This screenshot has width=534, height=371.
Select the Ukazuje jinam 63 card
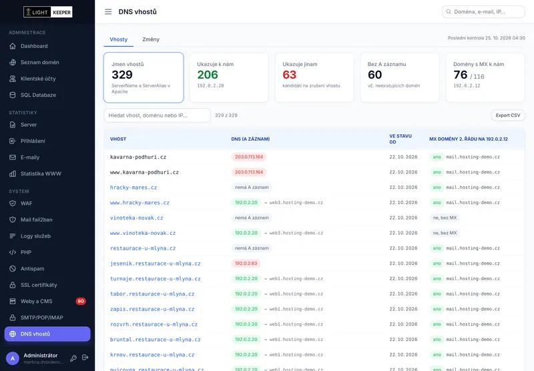pyautogui.click(x=314, y=77)
